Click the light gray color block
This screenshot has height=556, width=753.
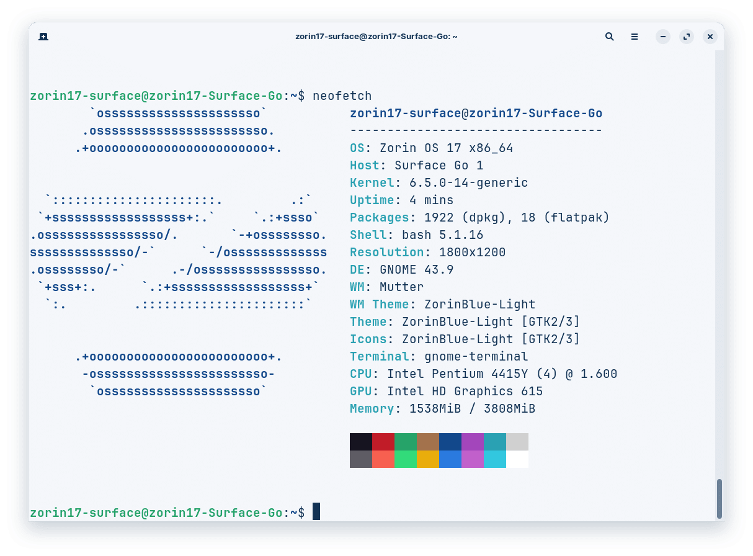517,442
